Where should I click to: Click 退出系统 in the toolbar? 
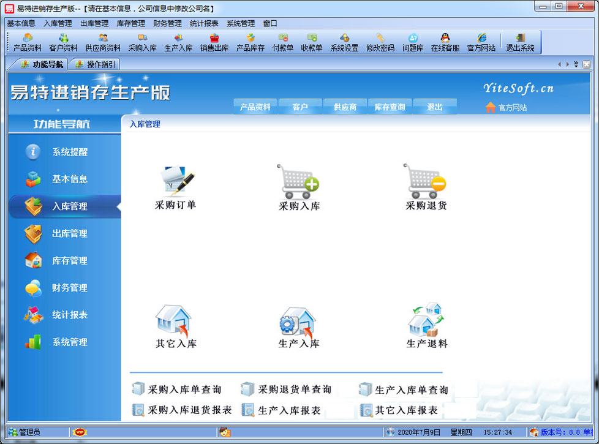click(520, 42)
